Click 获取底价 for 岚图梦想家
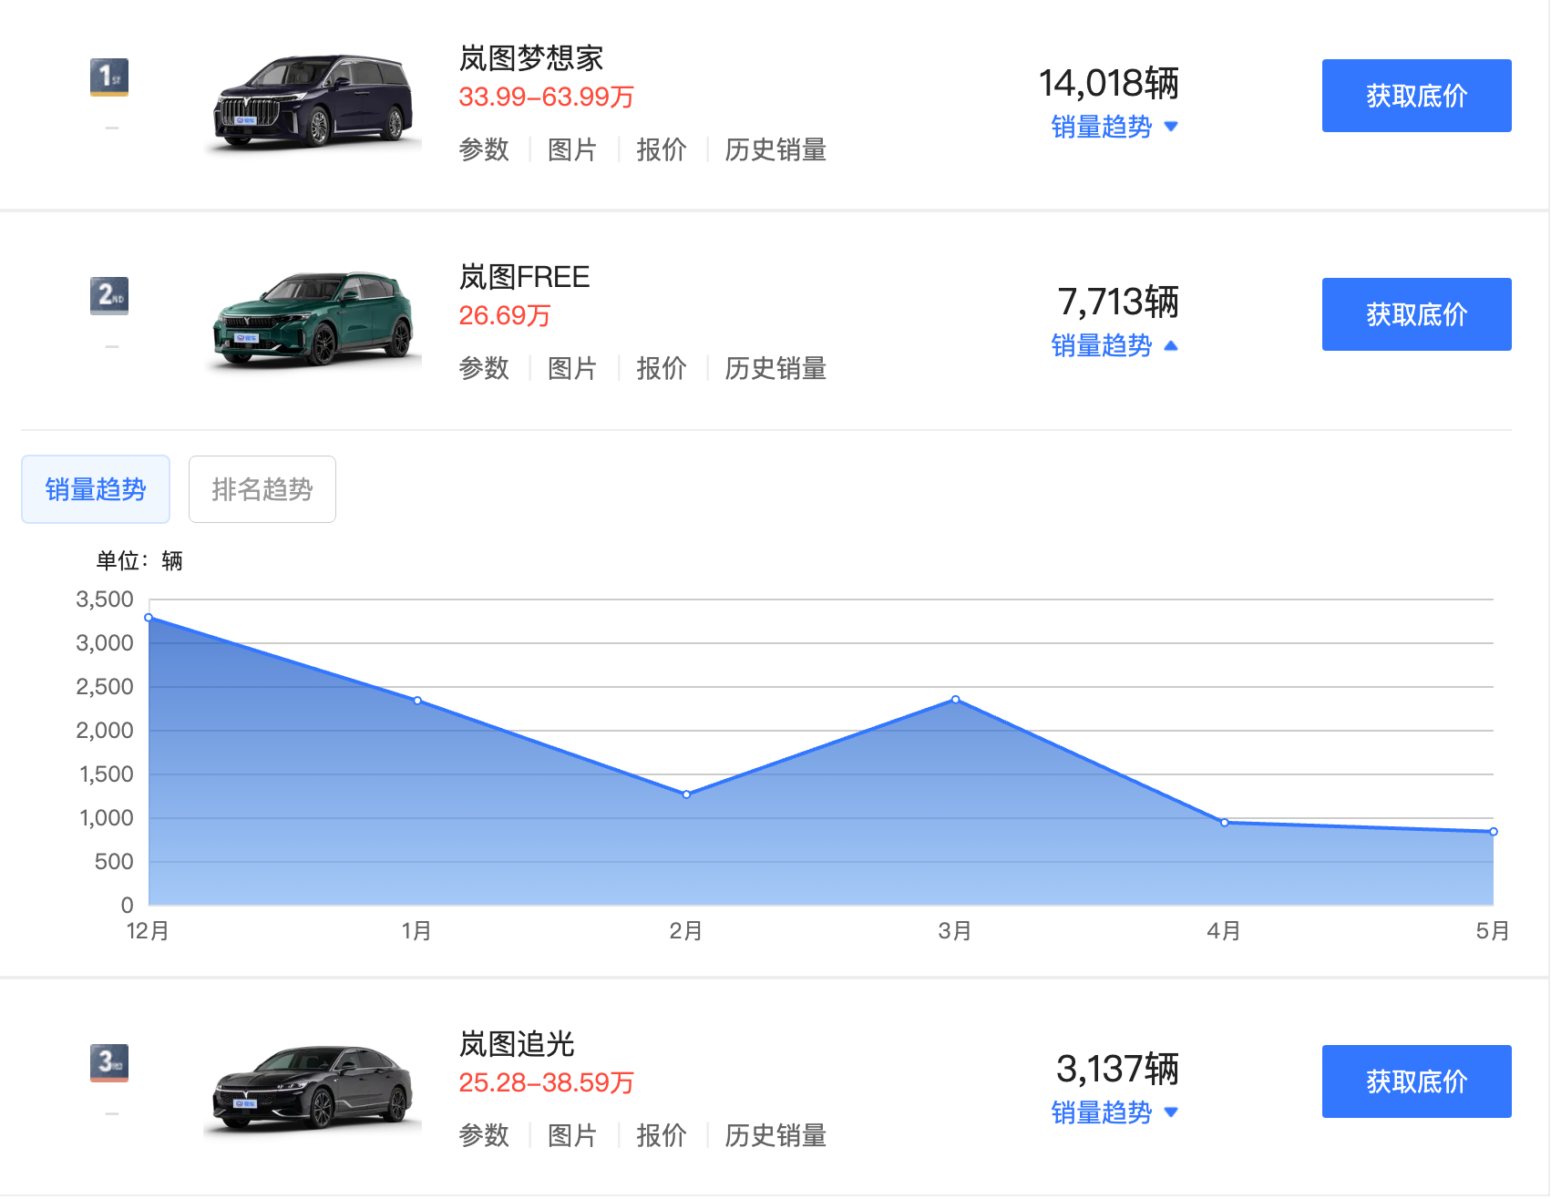 (x=1416, y=96)
